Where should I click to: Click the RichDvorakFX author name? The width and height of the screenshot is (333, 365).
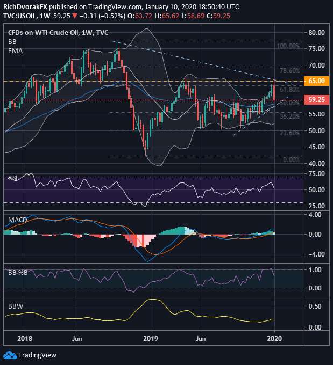click(25, 7)
